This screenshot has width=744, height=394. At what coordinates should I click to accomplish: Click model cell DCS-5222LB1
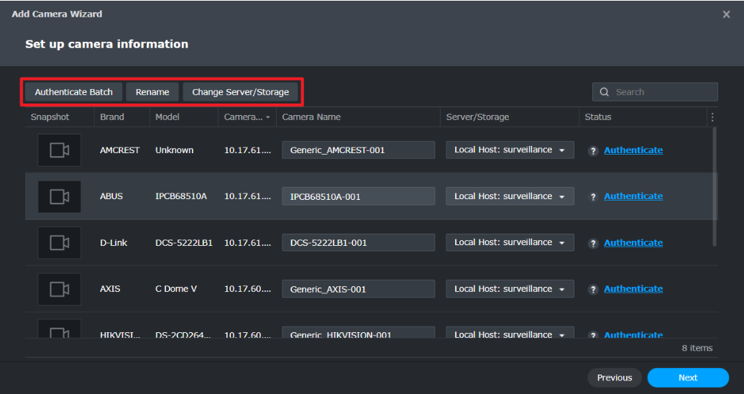pyautogui.click(x=184, y=242)
